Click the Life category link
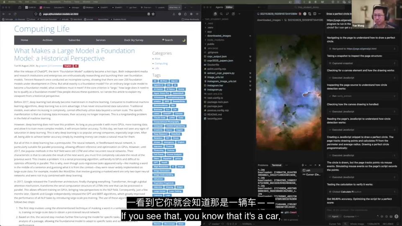Viewport: 402px width, 226px height. (157, 68)
